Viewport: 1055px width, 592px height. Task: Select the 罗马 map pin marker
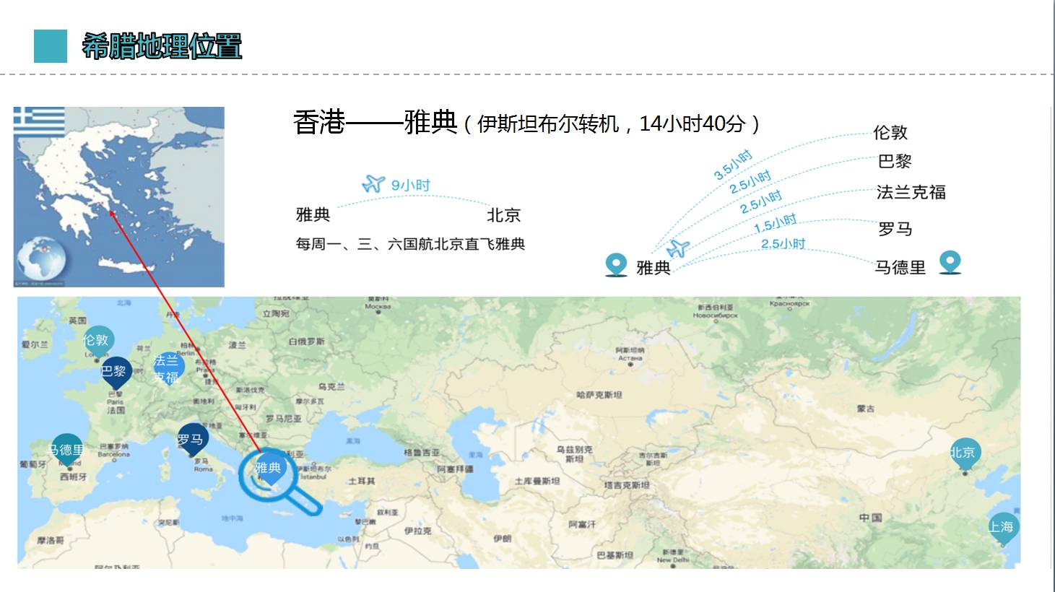191,439
